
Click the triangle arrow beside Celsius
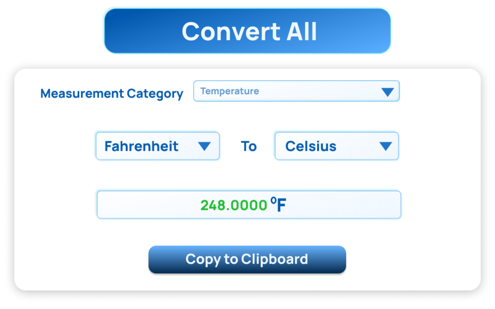(385, 146)
